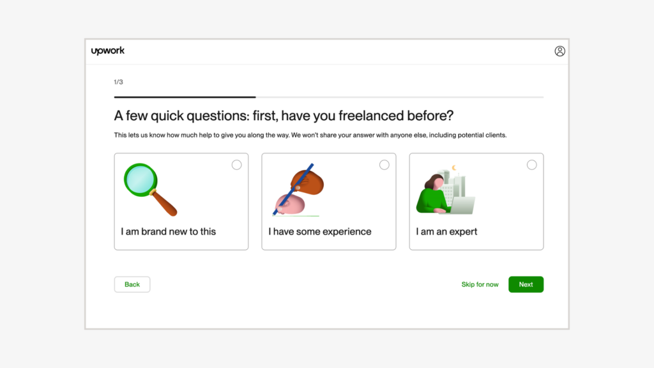Click the "I have some experience" label
Image resolution: width=654 pixels, height=368 pixels.
(320, 231)
